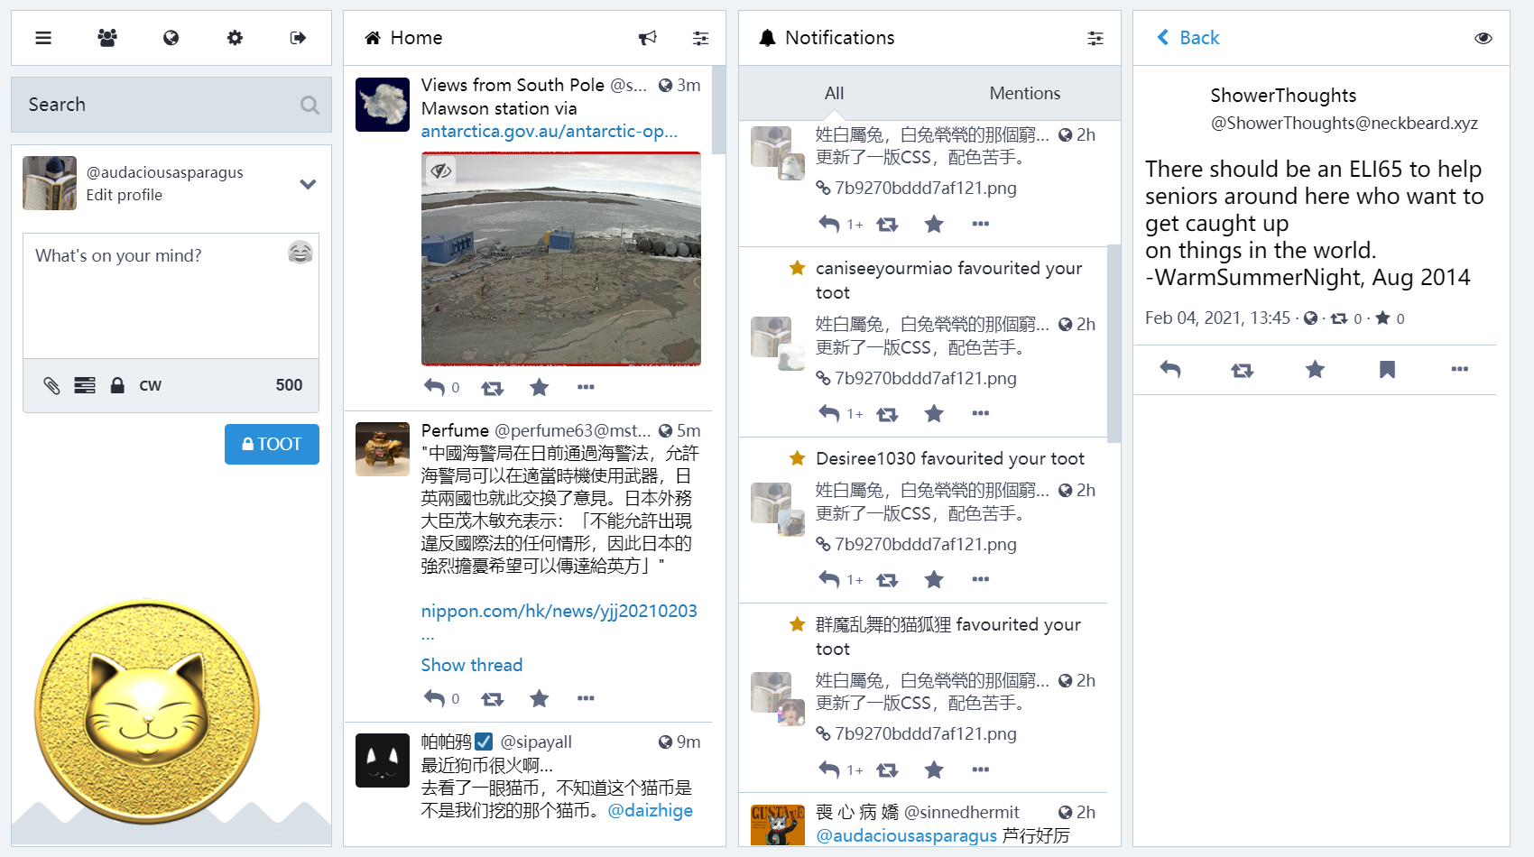The height and width of the screenshot is (857, 1534).
Task: Open the federated timeline globe icon
Action: (x=171, y=38)
